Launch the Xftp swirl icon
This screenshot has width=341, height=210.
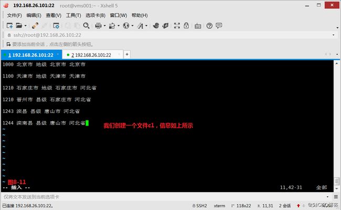click(x=156, y=26)
